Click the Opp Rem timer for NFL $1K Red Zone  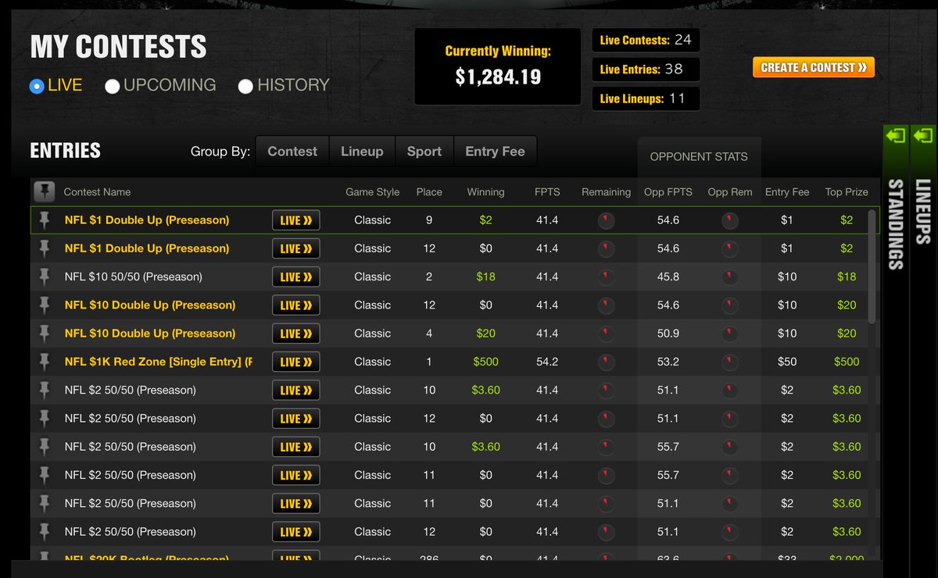729,362
